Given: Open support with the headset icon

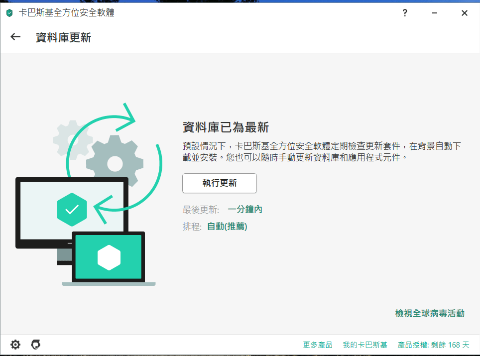Looking at the screenshot, I should click(35, 345).
